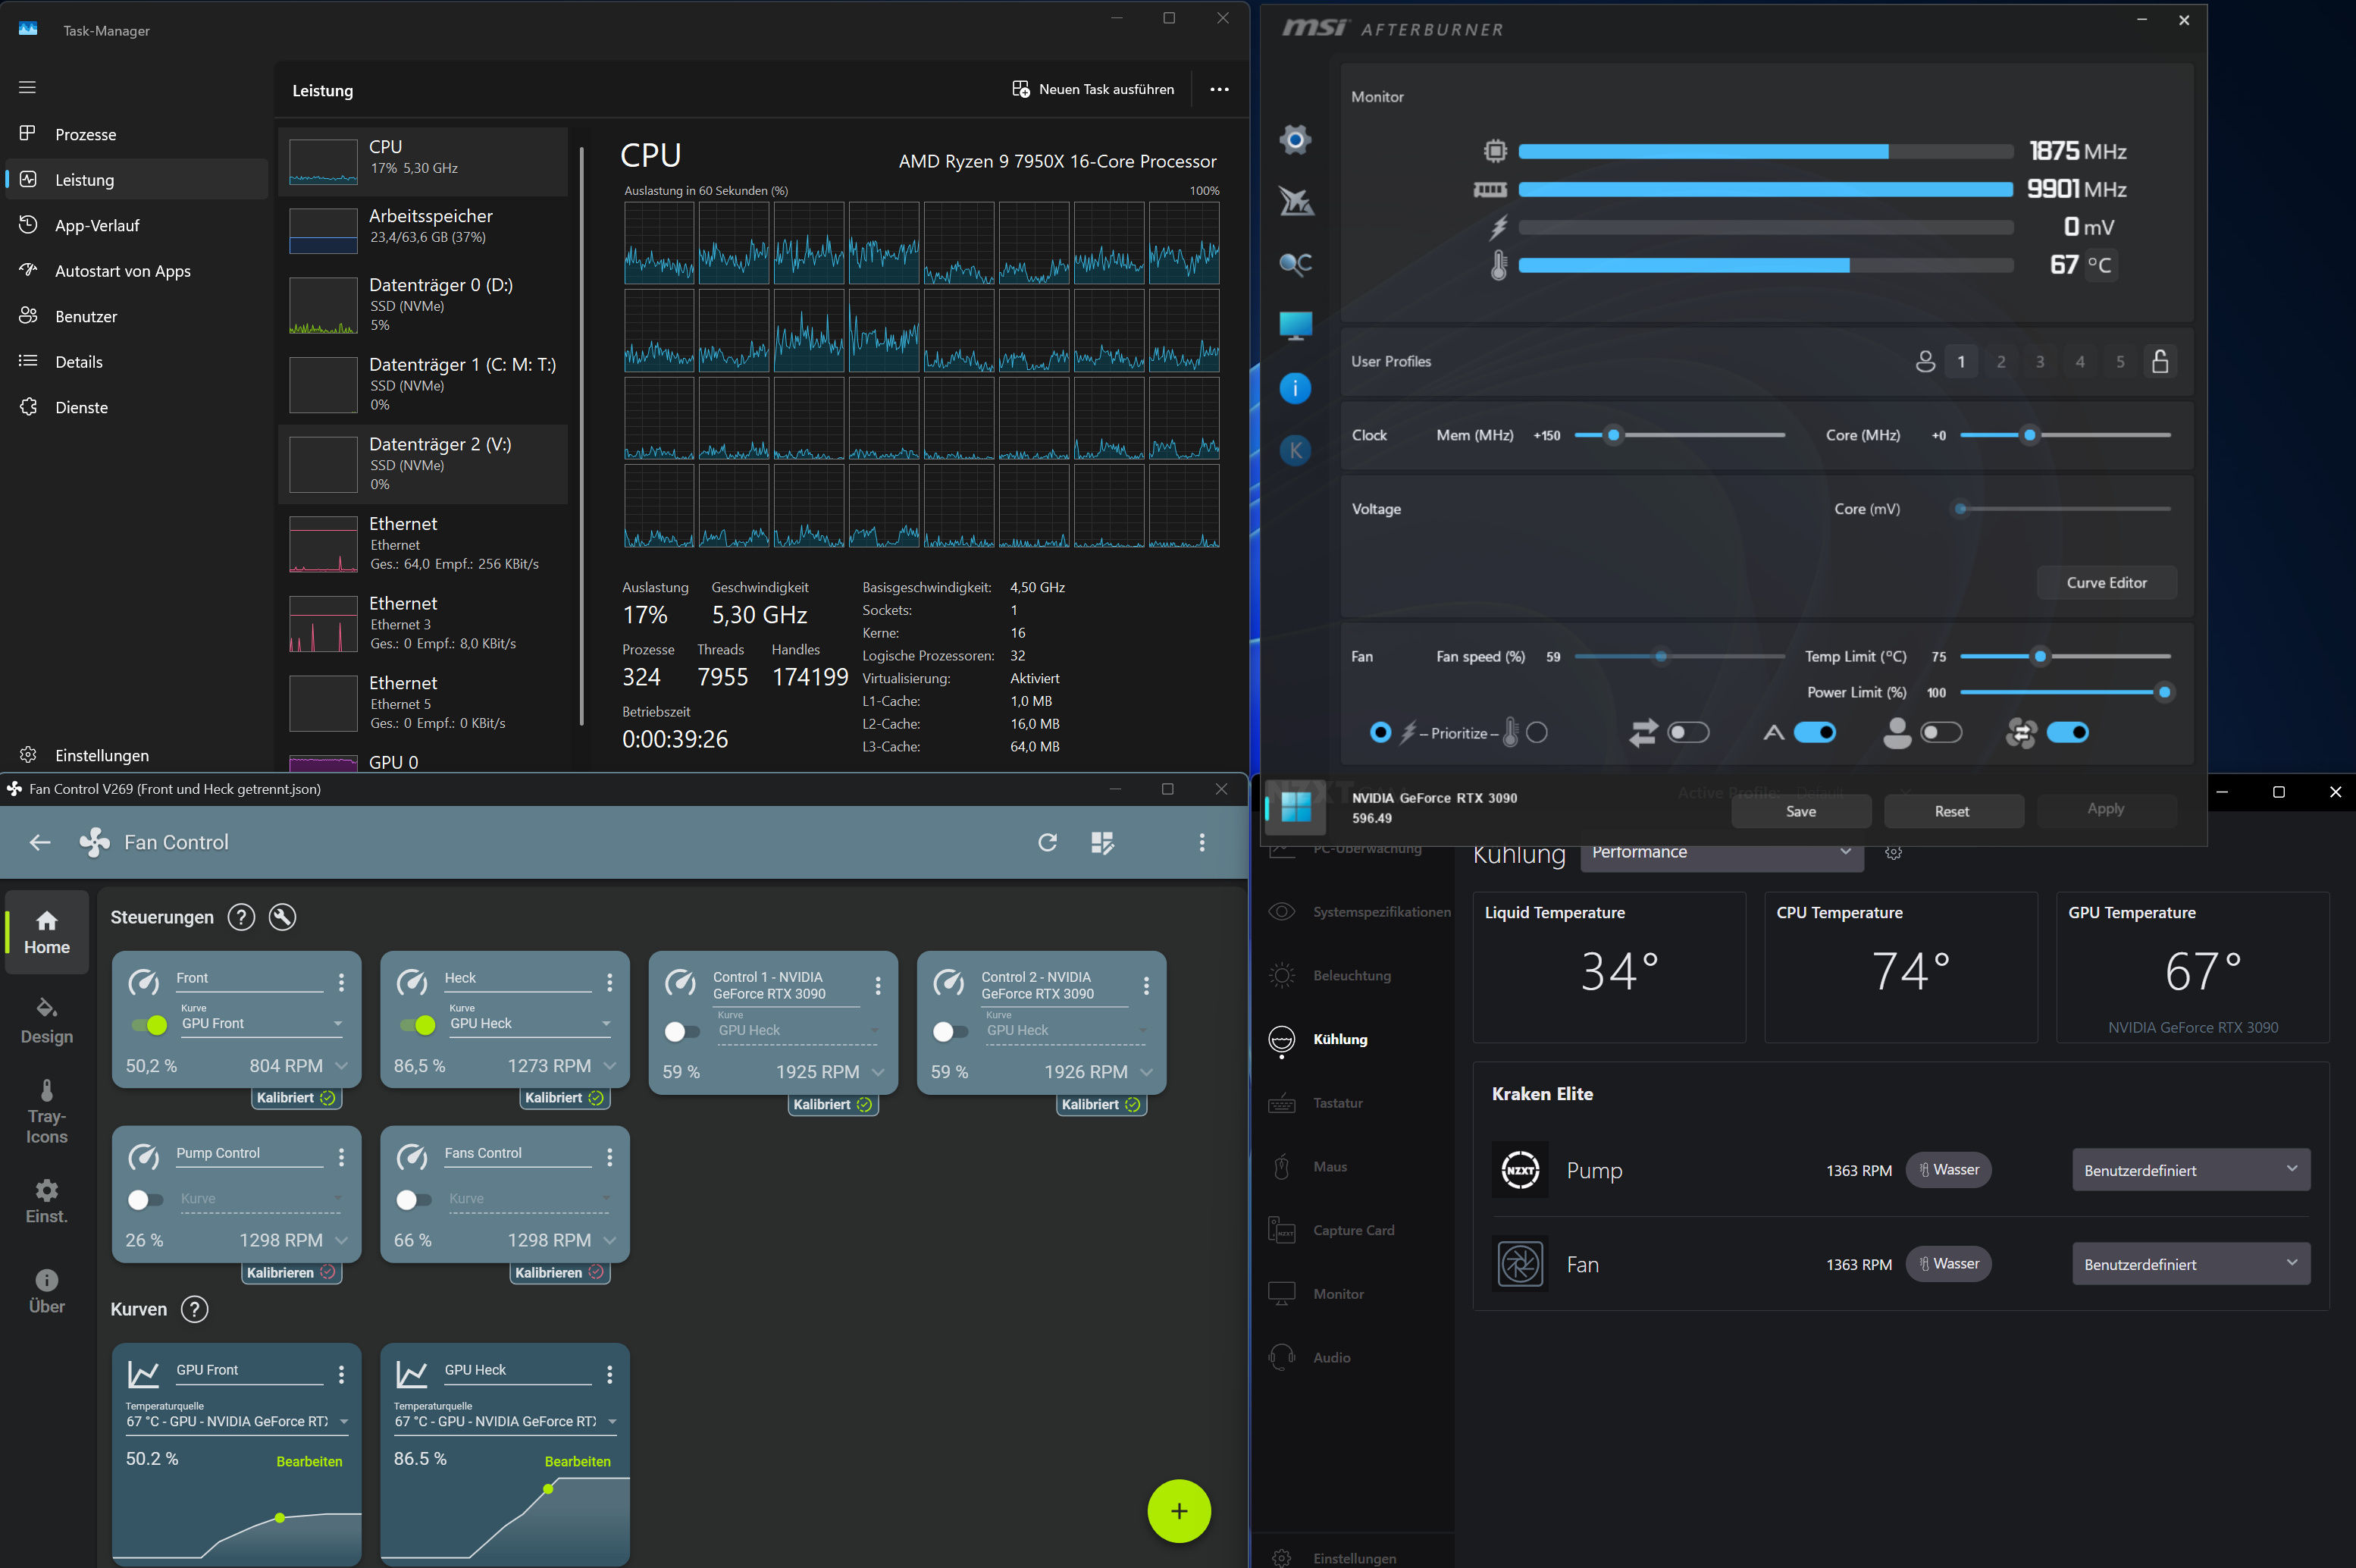The image size is (2356, 1568).
Task: Adjust Afterburner Fan speed slider handle
Action: click(1660, 656)
